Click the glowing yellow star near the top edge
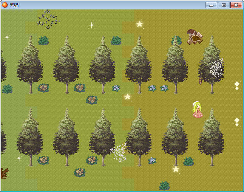Screen dimensions: 244x192 140,24
